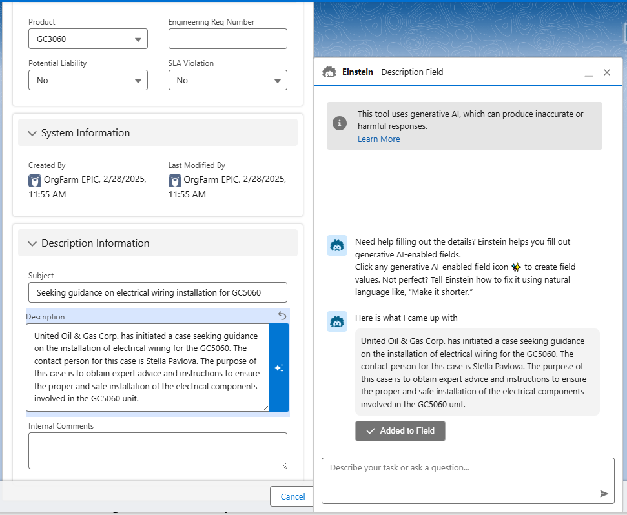Open the Product dropdown showing GC3060

pyautogui.click(x=88, y=39)
